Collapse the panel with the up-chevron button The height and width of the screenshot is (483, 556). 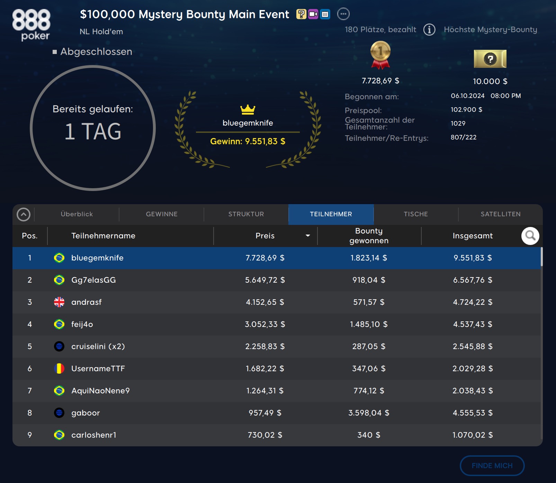pos(24,215)
